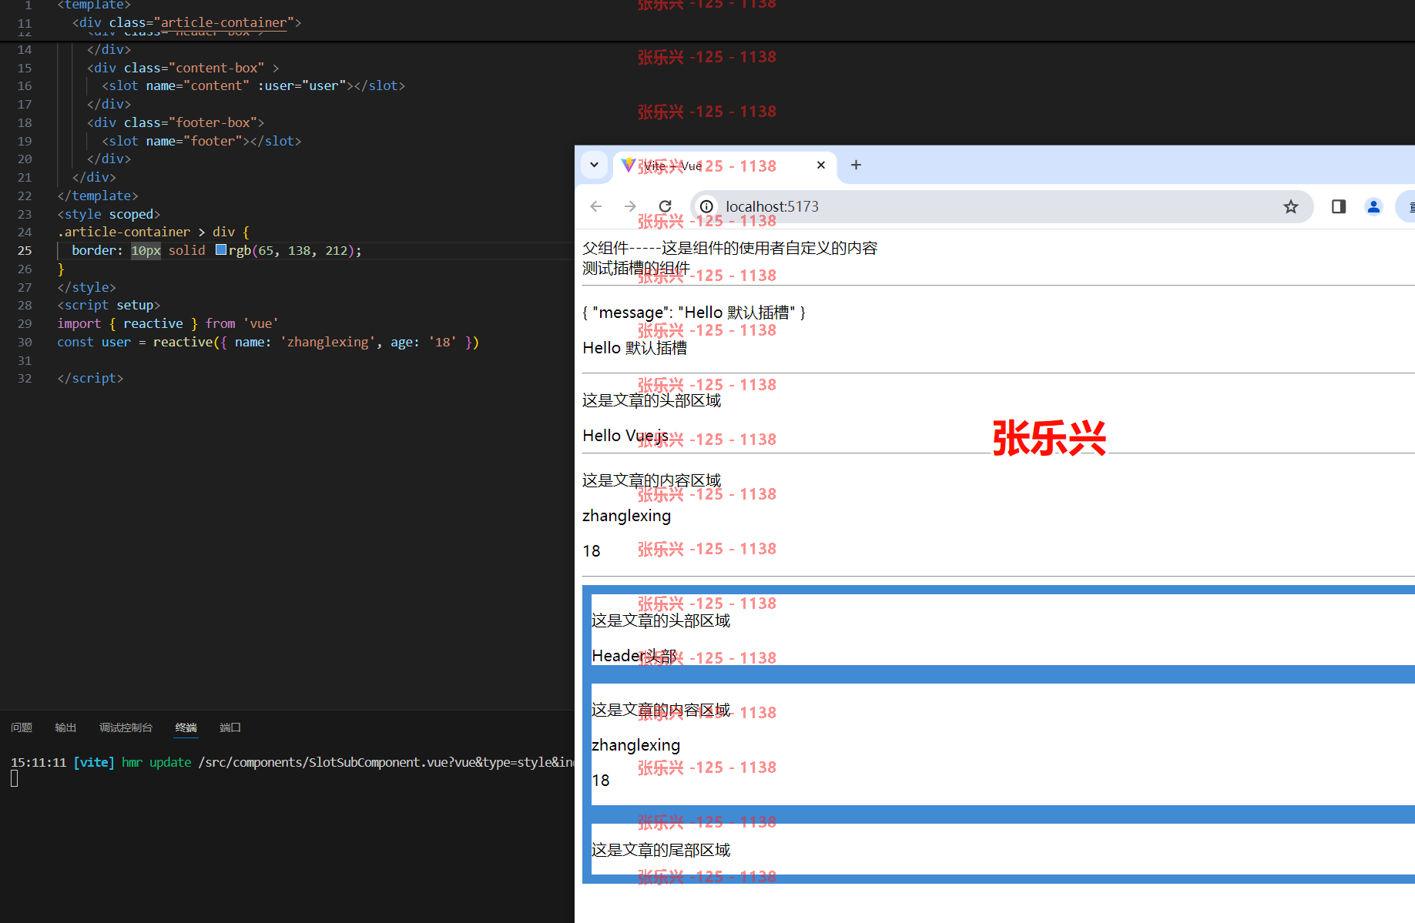Select the Vite + Vue browser tab
The height and width of the screenshot is (923, 1415).
pos(724,166)
